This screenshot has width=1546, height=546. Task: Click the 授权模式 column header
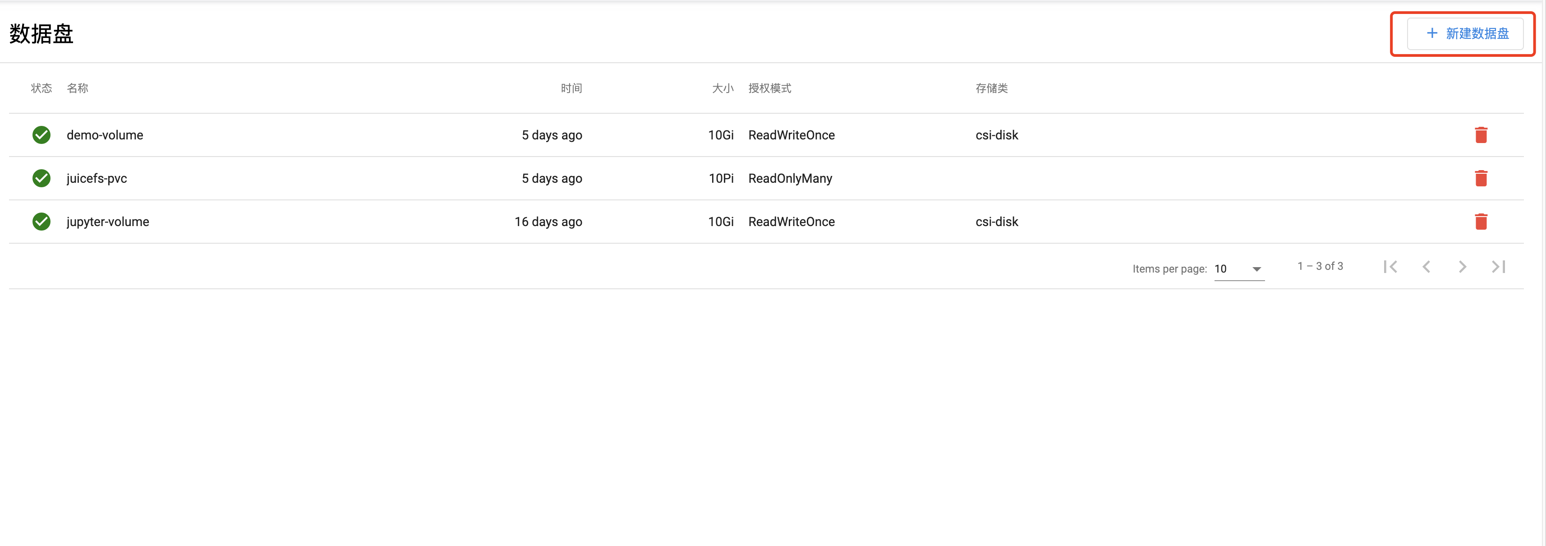tap(770, 88)
